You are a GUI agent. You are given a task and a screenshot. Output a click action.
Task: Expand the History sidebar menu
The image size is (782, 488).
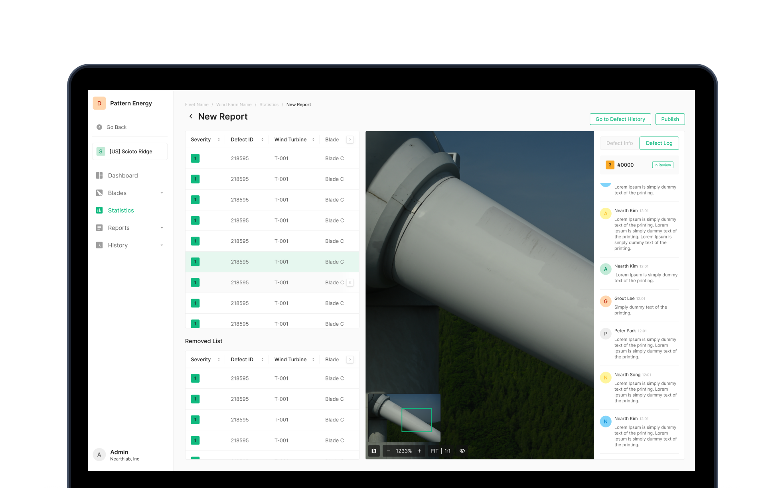click(x=162, y=245)
